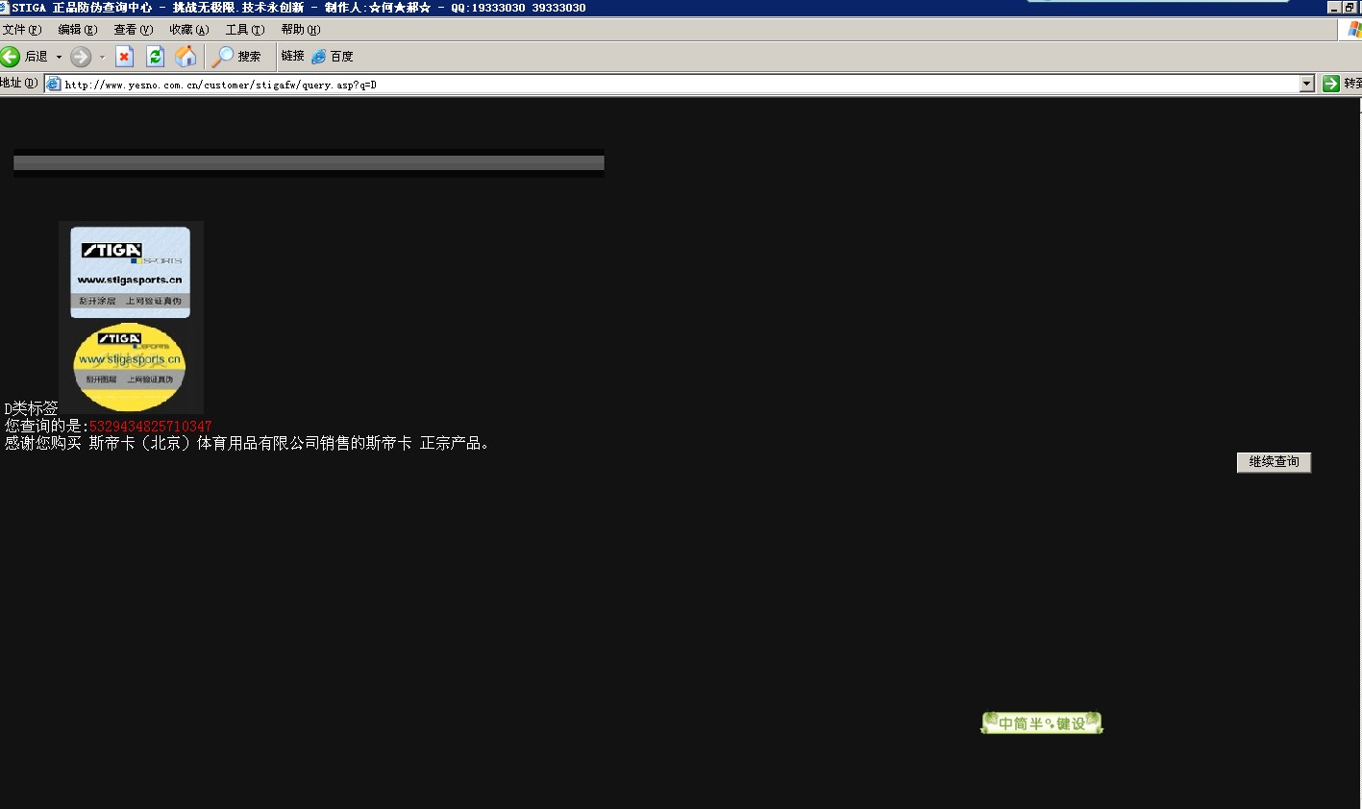Open the 搜索 search toolbar button
This screenshot has height=809, width=1362.
[x=237, y=57]
